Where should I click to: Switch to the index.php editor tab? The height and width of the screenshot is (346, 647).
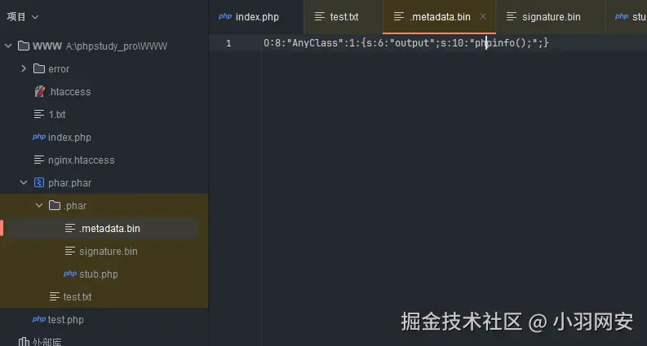click(x=256, y=17)
